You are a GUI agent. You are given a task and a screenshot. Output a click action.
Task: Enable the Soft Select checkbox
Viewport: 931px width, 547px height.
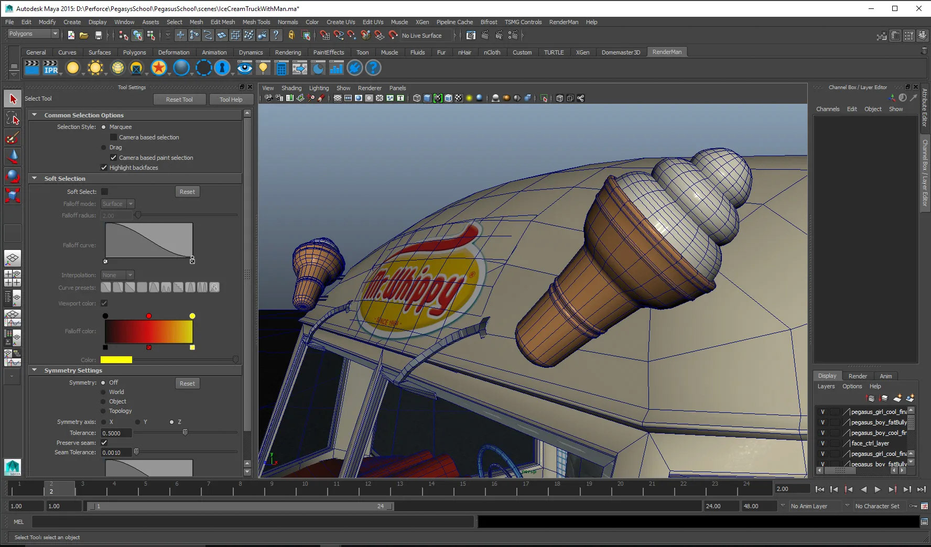pyautogui.click(x=105, y=192)
